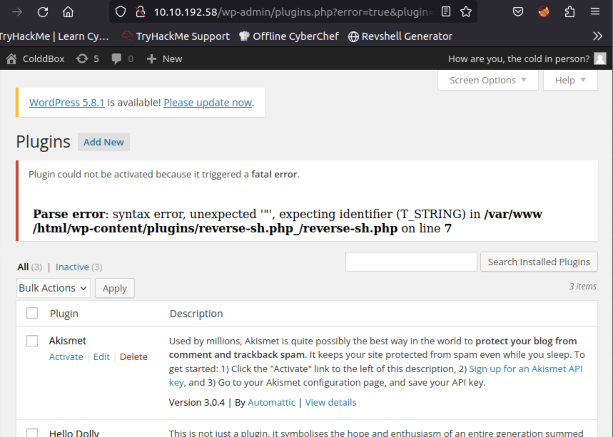Open the Offline CyberChef bookmark

coord(289,36)
